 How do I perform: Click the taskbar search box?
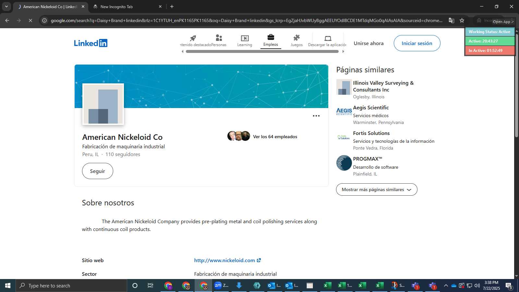coord(71,286)
